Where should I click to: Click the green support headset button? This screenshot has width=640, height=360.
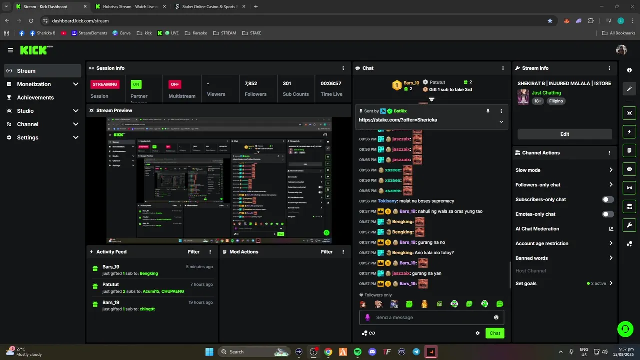pyautogui.click(x=625, y=329)
